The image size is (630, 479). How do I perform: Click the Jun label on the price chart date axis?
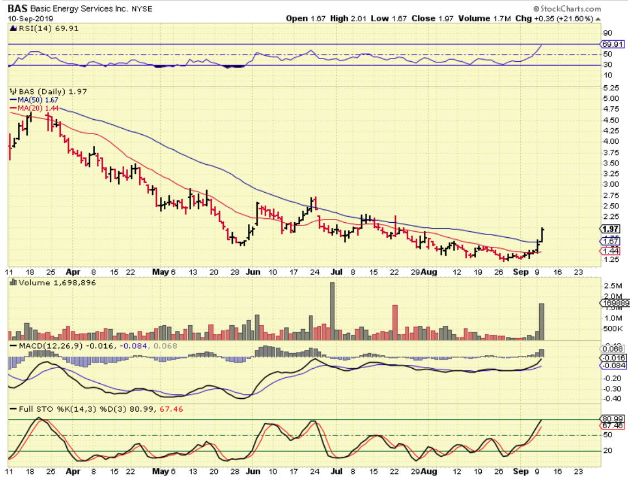[253, 272]
